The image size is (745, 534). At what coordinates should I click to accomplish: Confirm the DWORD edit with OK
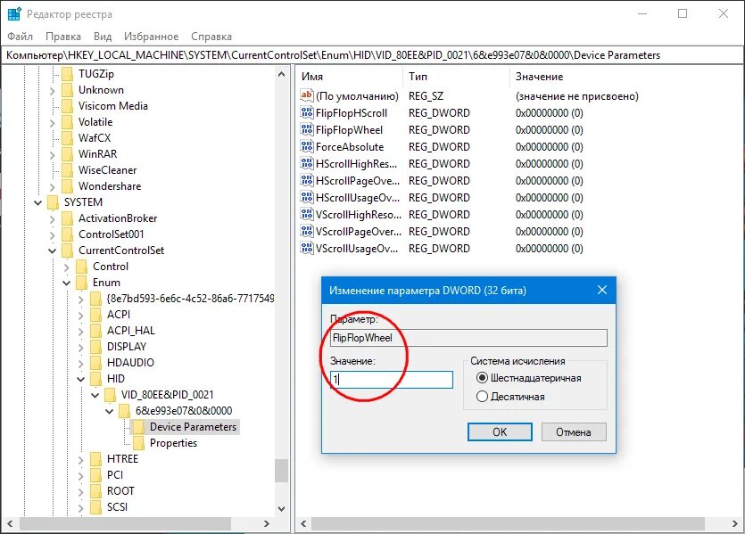[x=500, y=432]
